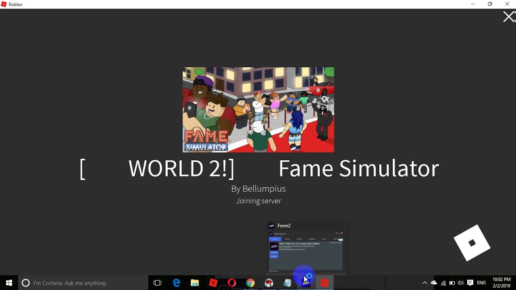Open the Windows Start menu
516x290 pixels.
tap(9, 283)
